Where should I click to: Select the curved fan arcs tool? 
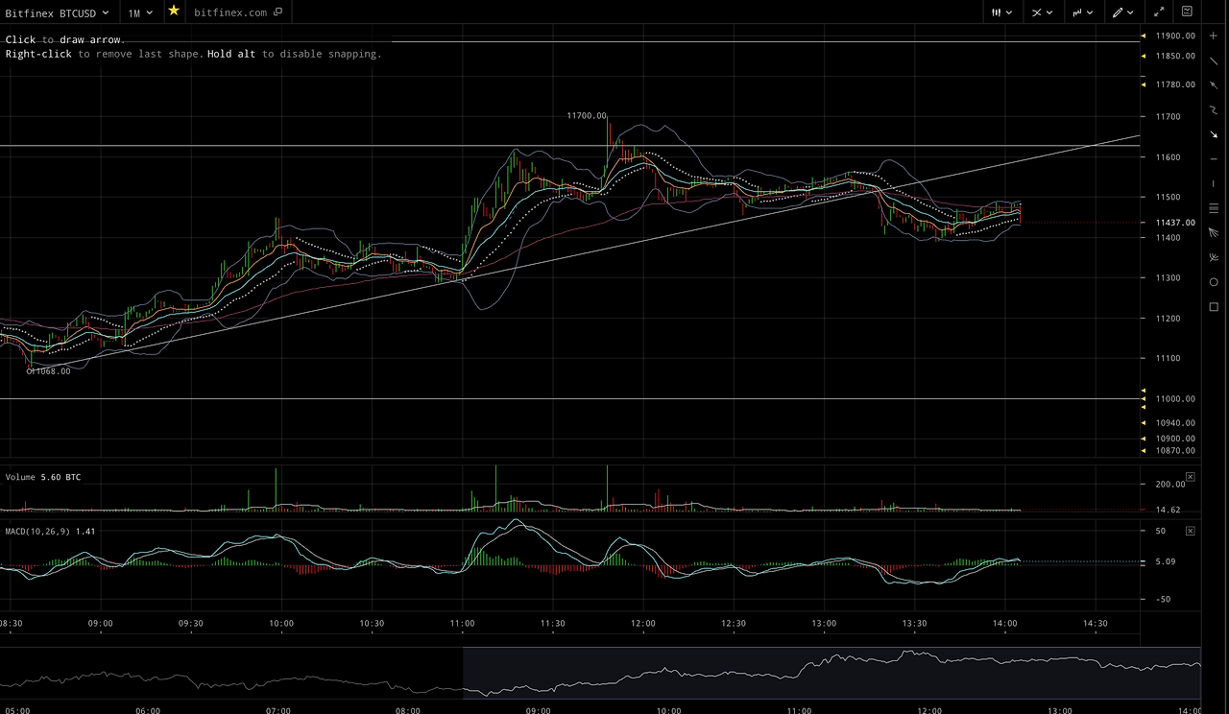coord(1214,257)
